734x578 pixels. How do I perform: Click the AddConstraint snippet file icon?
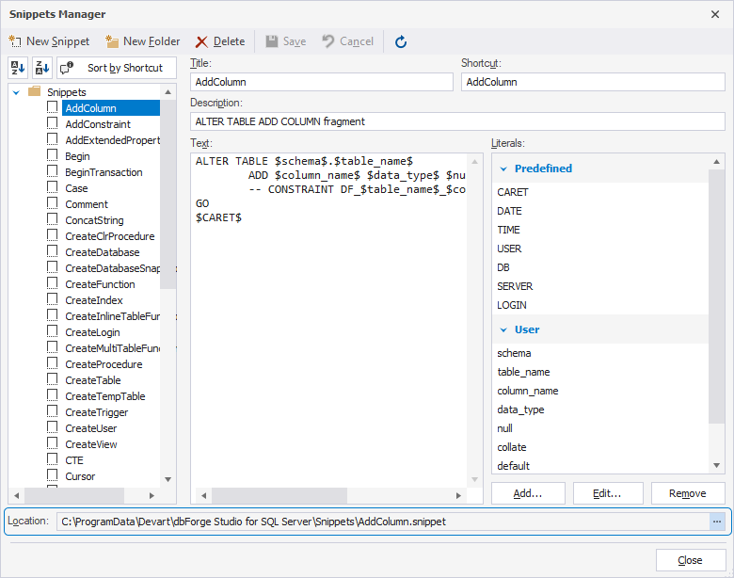click(53, 123)
